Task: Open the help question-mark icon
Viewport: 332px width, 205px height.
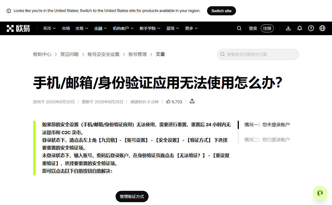Action: pos(311,28)
